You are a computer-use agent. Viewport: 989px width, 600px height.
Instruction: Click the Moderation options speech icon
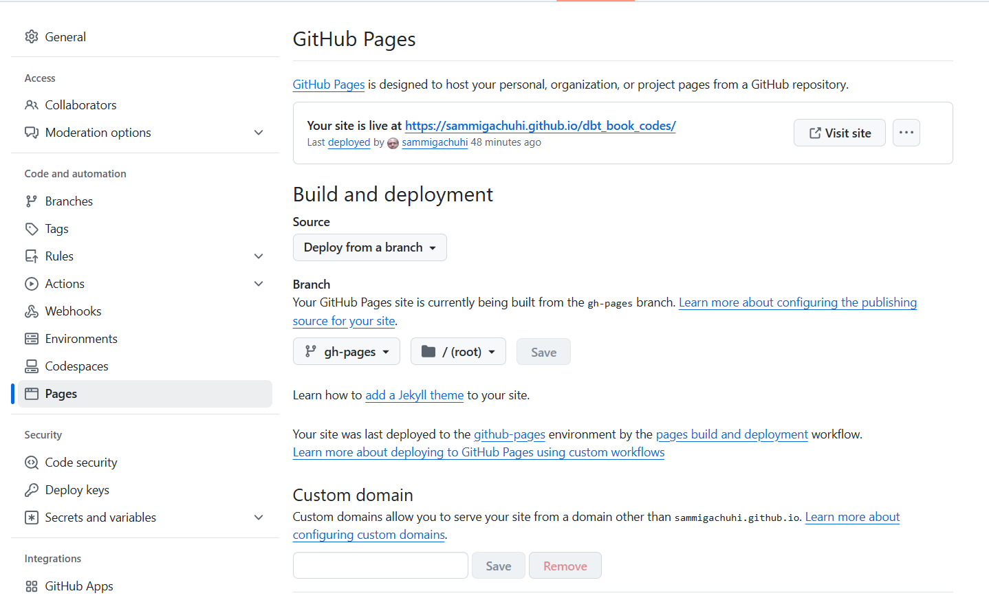[x=32, y=133]
